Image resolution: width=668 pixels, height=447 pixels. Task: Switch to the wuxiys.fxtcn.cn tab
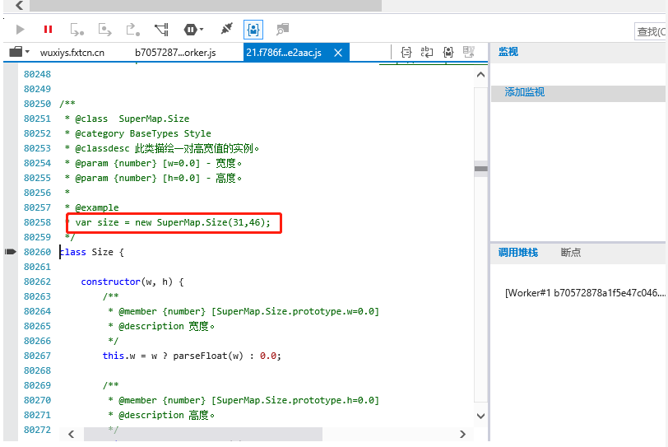click(72, 53)
